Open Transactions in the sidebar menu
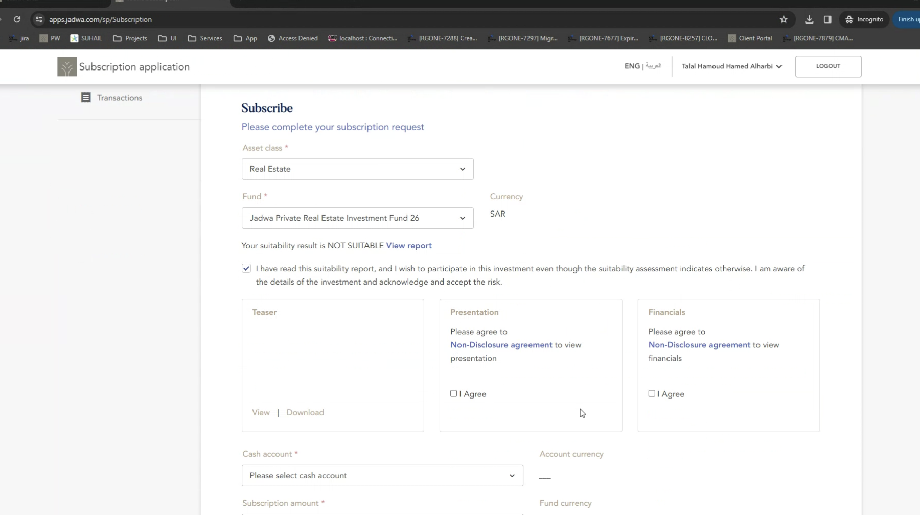Viewport: 920px width, 515px height. click(120, 98)
